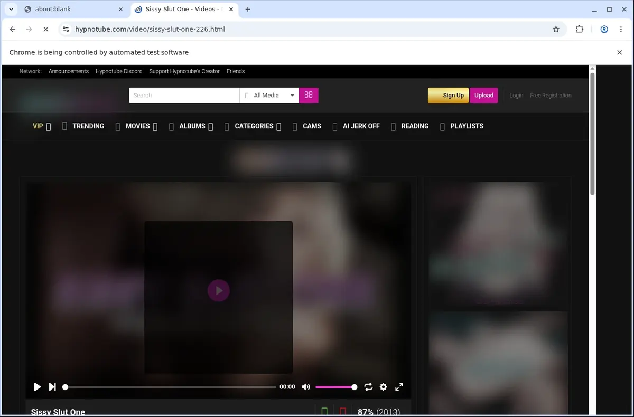Click the hypnotube.com address bar URL
Image resolution: width=634 pixels, height=417 pixels.
150,29
